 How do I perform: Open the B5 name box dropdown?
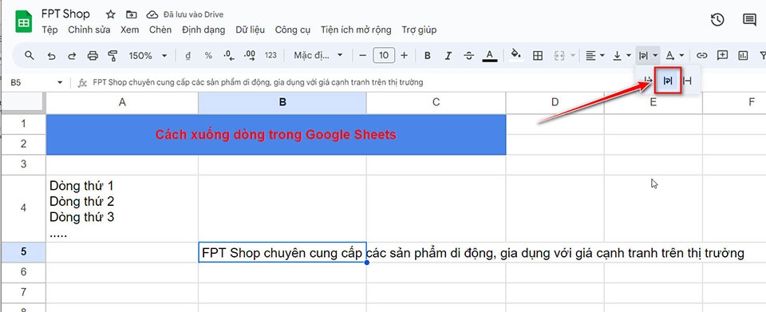pos(60,82)
